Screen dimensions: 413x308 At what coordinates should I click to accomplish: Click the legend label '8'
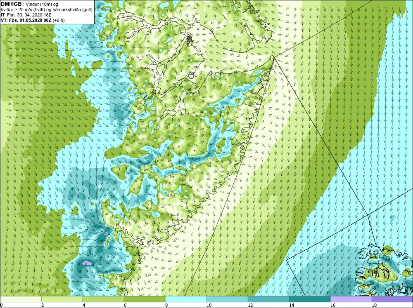coord(167,305)
